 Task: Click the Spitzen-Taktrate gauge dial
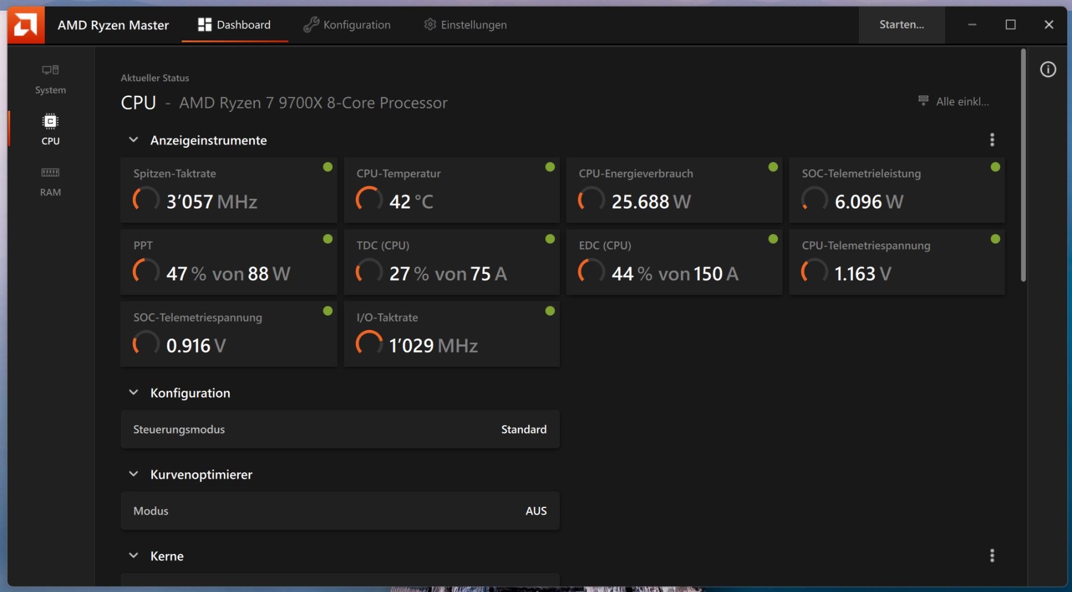click(146, 200)
